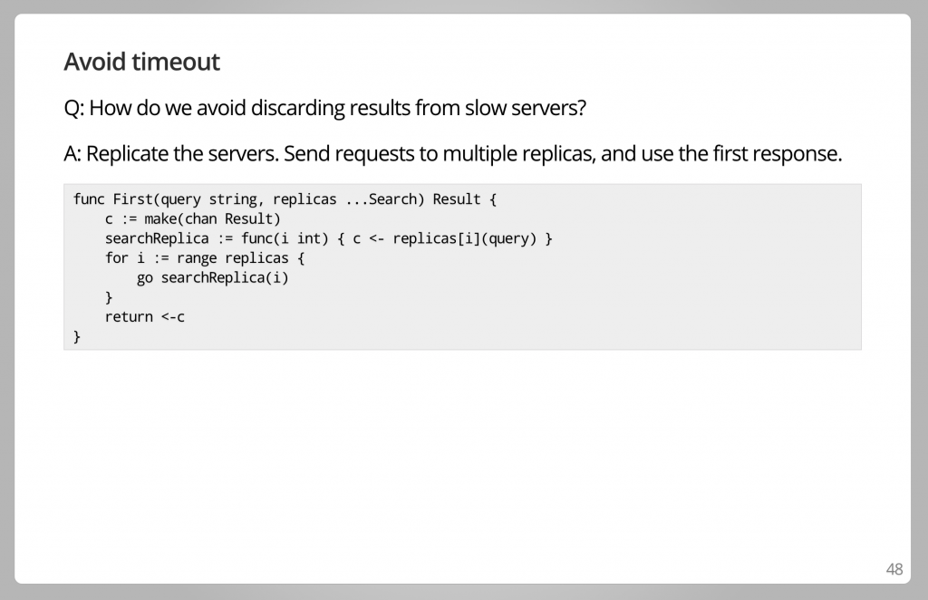
Task: Click the closing brace of the for loop
Action: point(110,297)
